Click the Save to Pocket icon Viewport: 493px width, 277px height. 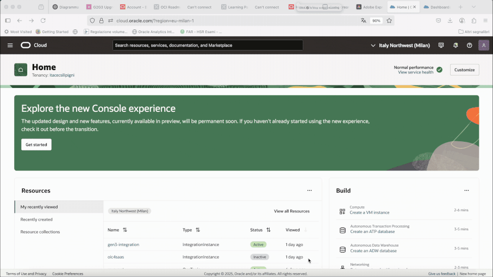(438, 21)
